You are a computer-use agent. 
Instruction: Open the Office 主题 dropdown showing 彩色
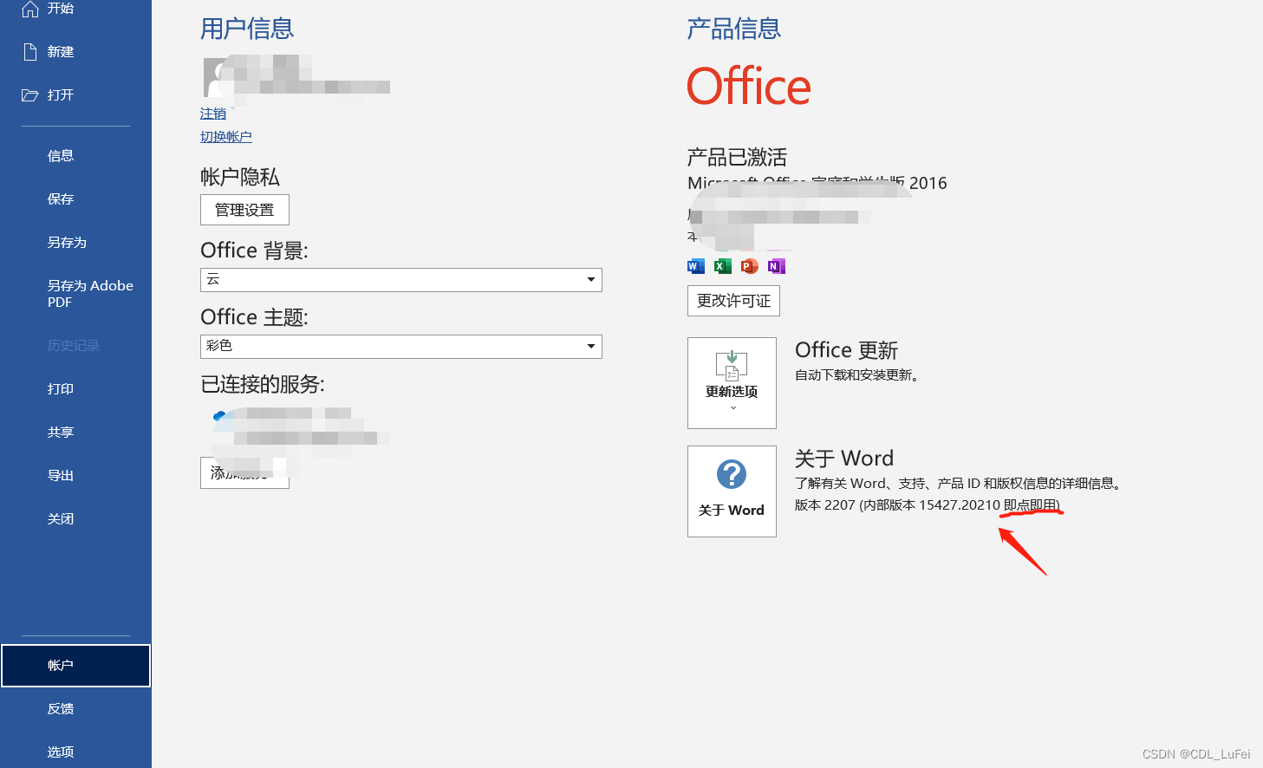[x=589, y=347]
